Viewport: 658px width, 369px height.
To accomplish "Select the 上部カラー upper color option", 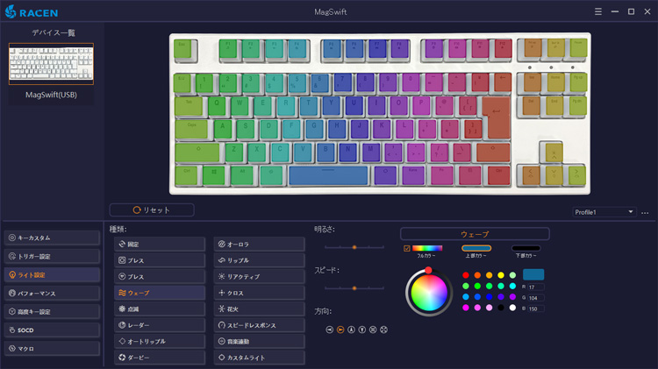I will pyautogui.click(x=476, y=249).
